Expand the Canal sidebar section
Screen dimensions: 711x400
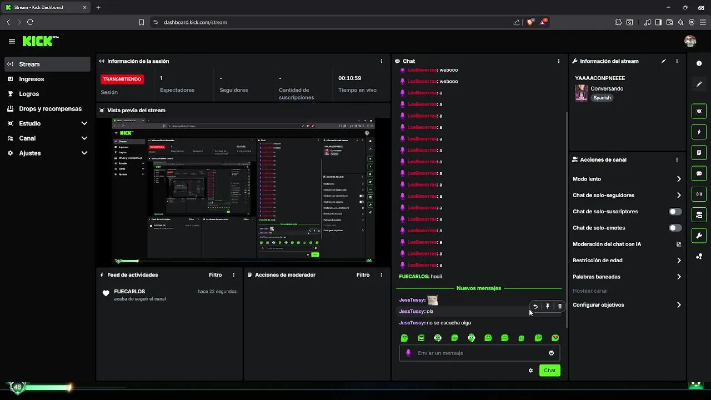click(x=84, y=138)
